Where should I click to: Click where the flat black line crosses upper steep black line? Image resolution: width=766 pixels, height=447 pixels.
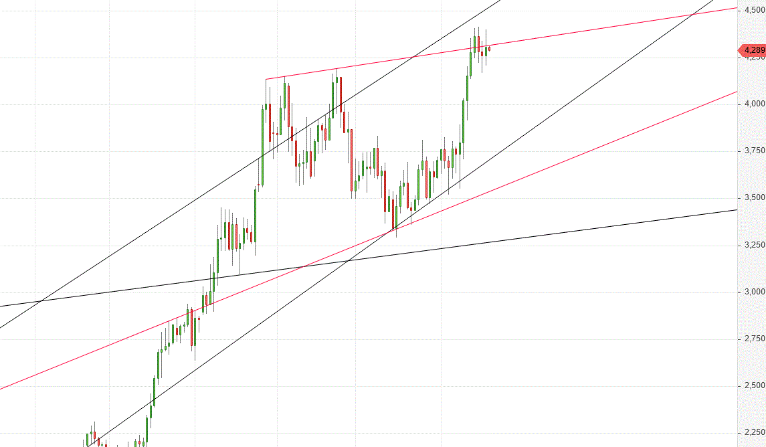click(x=41, y=301)
